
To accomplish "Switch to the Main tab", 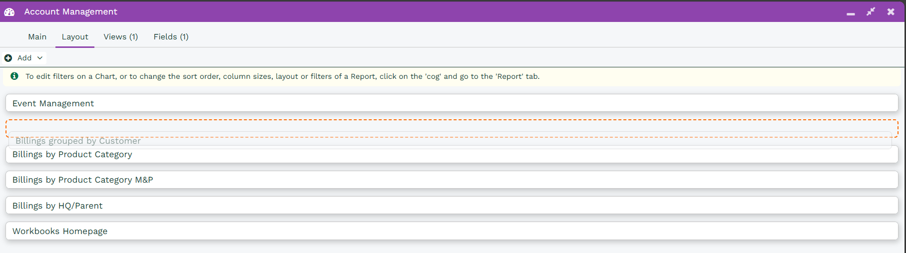I will click(x=37, y=37).
